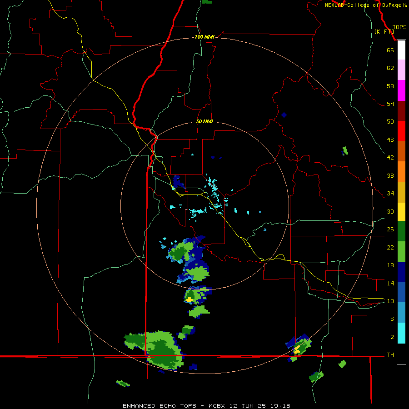Pick the cyan legend swatch
Viewport: 409px width, 409px height.
coord(401,333)
